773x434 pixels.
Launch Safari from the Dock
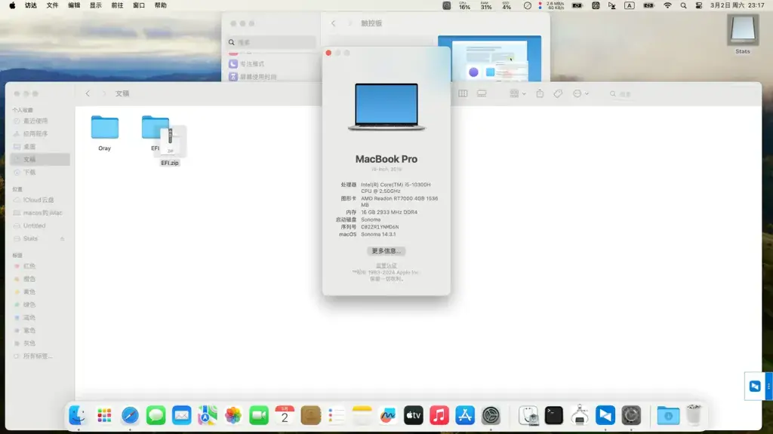click(x=130, y=415)
